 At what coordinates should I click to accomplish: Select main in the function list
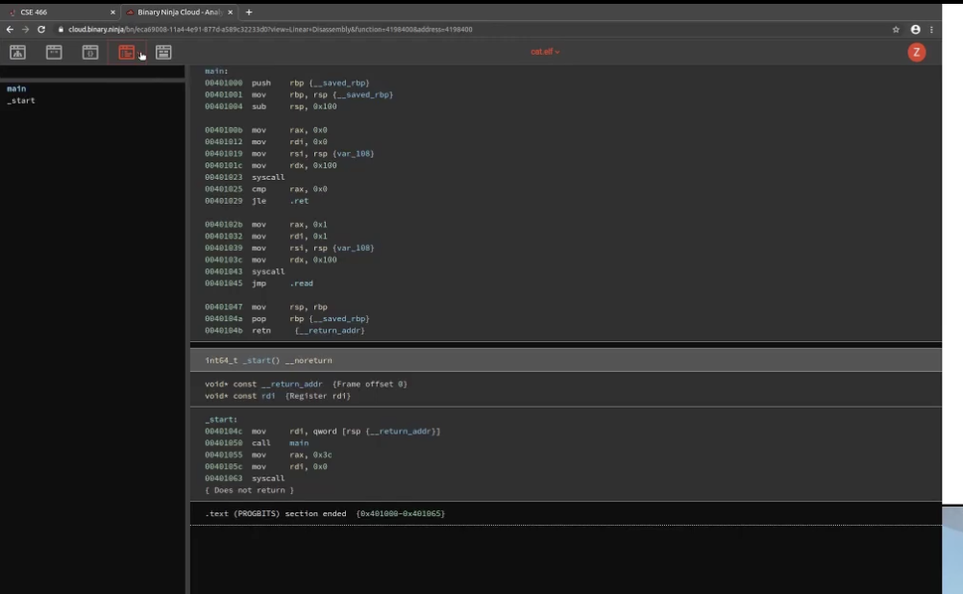point(16,88)
